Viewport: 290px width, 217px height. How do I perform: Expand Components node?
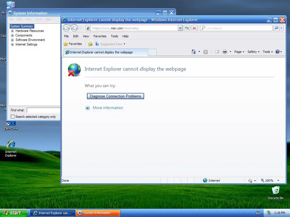[12, 35]
